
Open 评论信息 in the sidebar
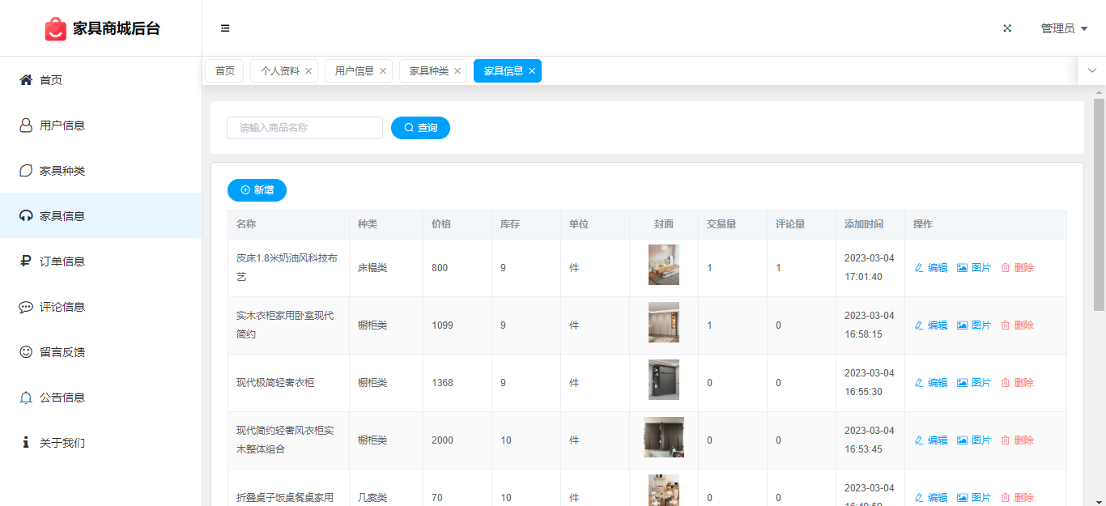62,307
